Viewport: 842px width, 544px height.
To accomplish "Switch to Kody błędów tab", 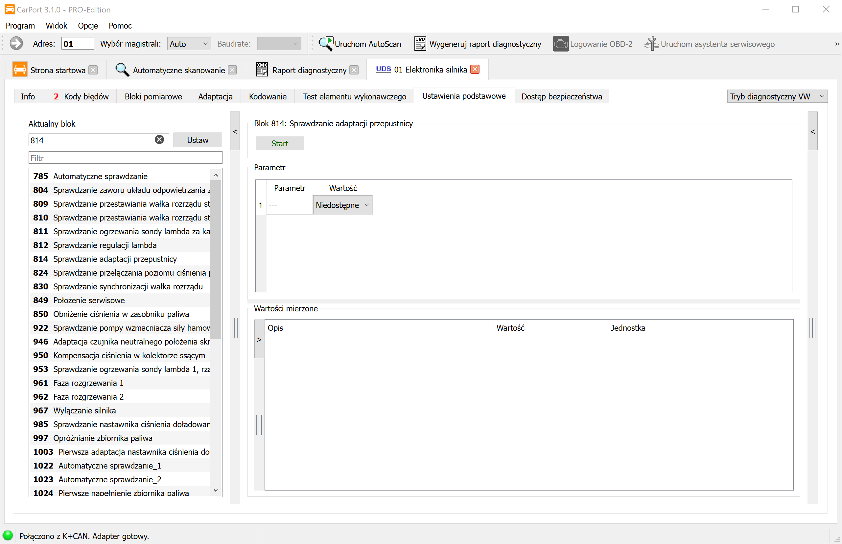I will 81,96.
